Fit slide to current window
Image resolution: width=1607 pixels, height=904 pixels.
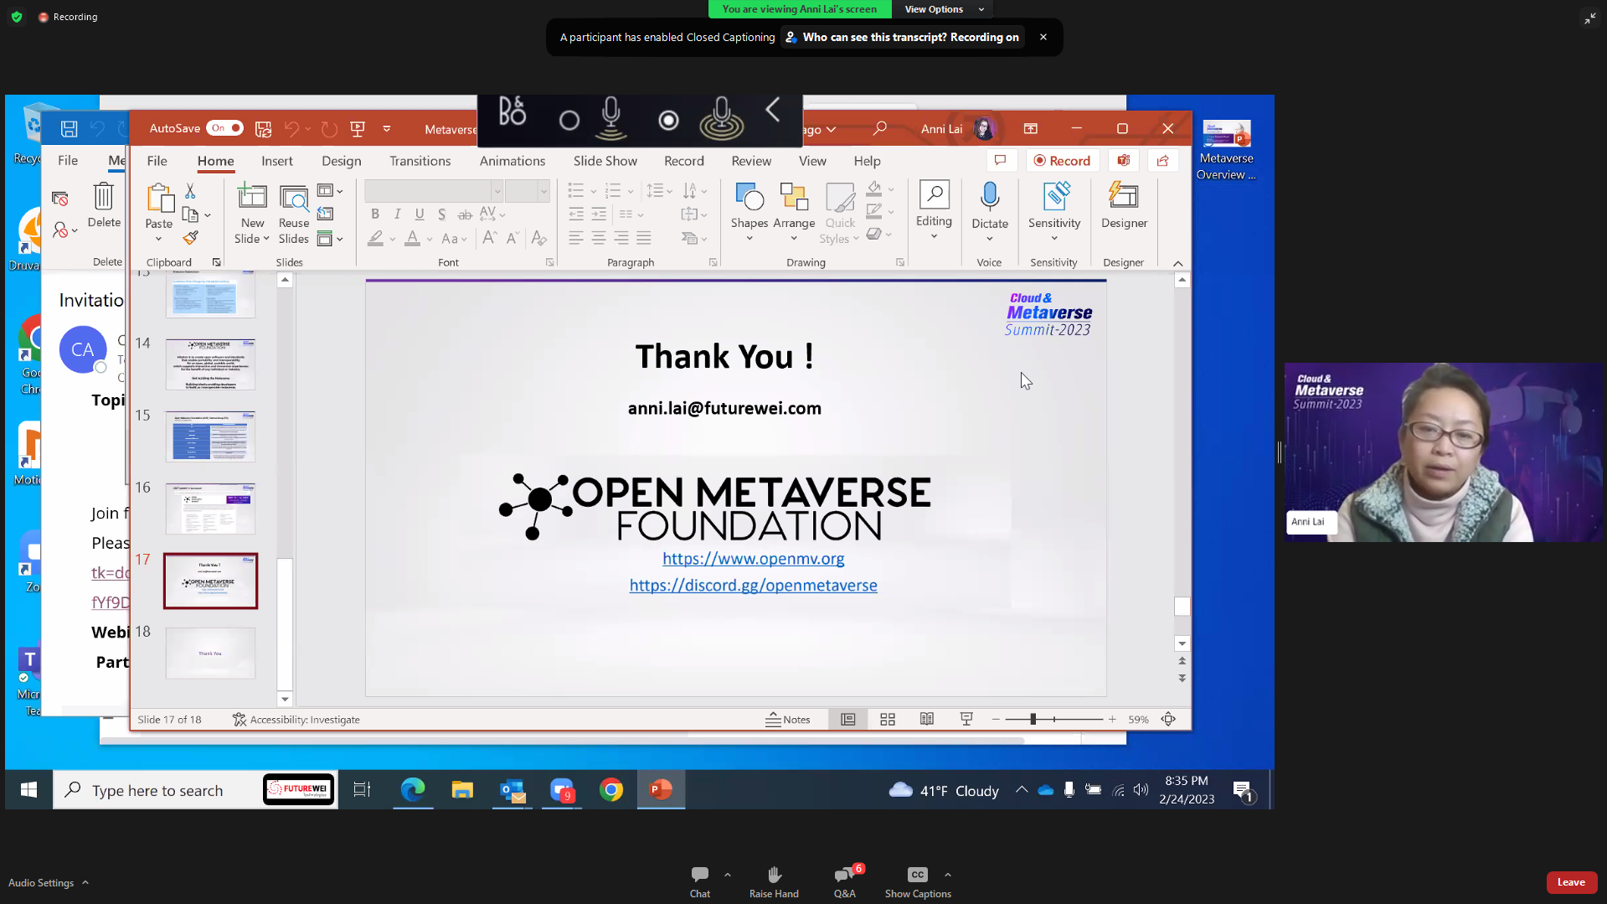pyautogui.click(x=1168, y=720)
